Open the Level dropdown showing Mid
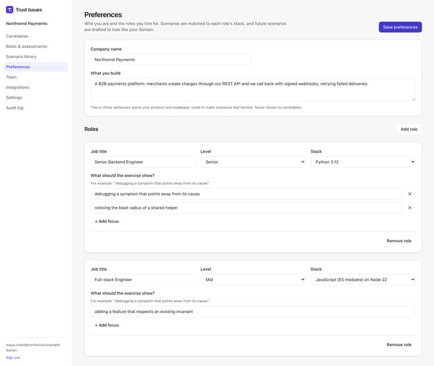Screen dimensions: 434x366 253,279
